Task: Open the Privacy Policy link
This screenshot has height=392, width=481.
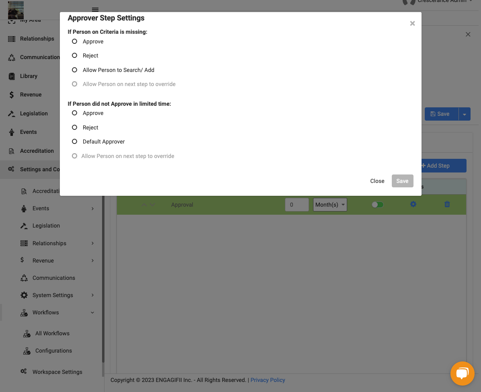Action: coord(268,380)
